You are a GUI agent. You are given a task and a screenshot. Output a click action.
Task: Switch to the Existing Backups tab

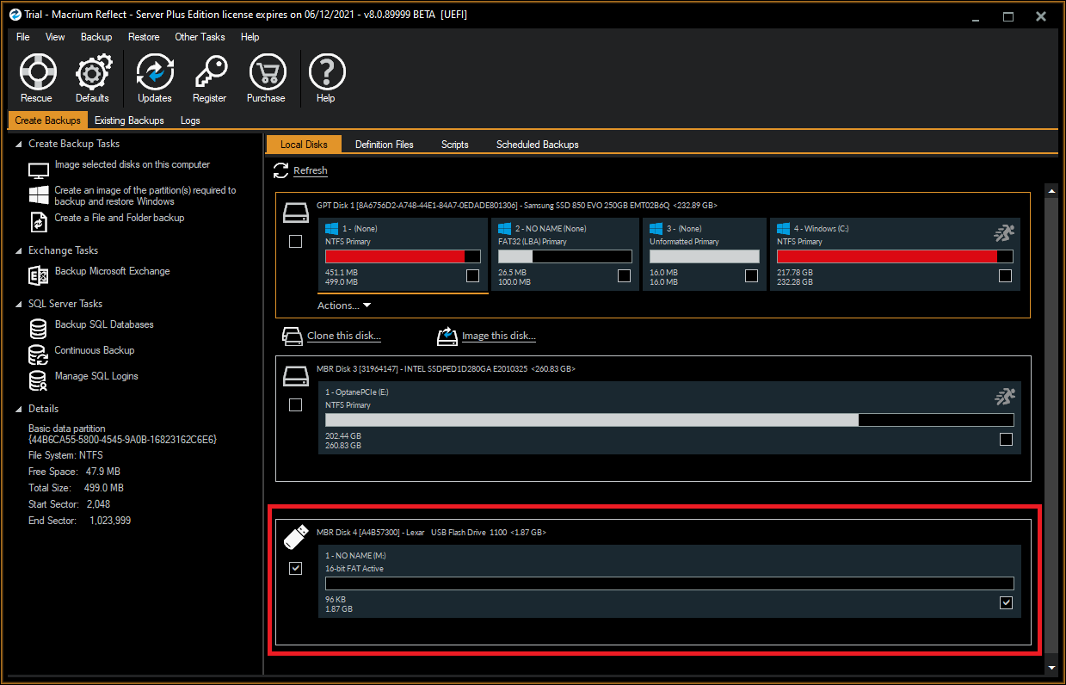129,120
